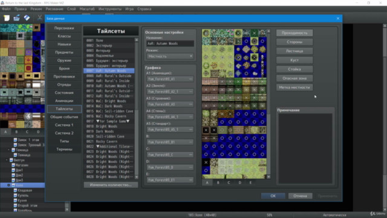The image size is (387, 218).
Task: Switch tileset preview to tab C
Action: [x=229, y=183]
